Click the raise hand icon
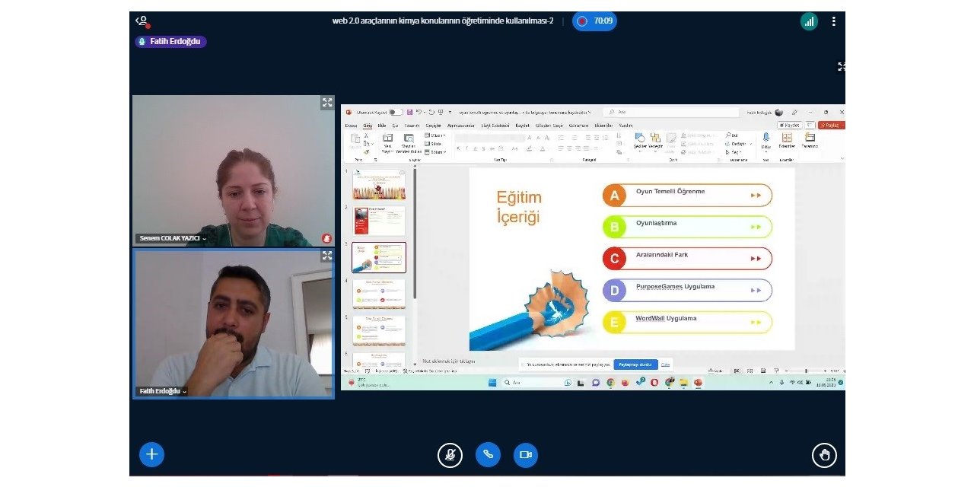This screenshot has height=487, width=974. [x=824, y=455]
